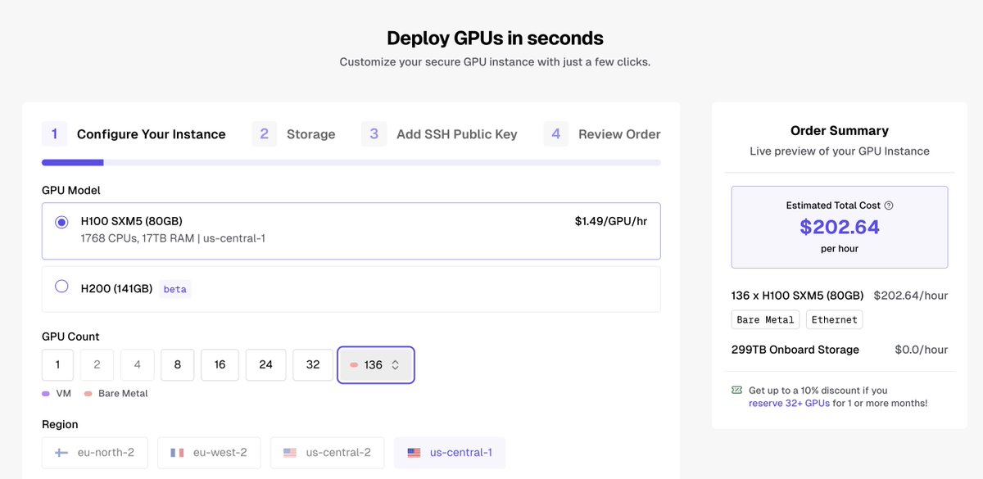Set GPU count to 1
The width and height of the screenshot is (983, 479).
[x=57, y=365]
